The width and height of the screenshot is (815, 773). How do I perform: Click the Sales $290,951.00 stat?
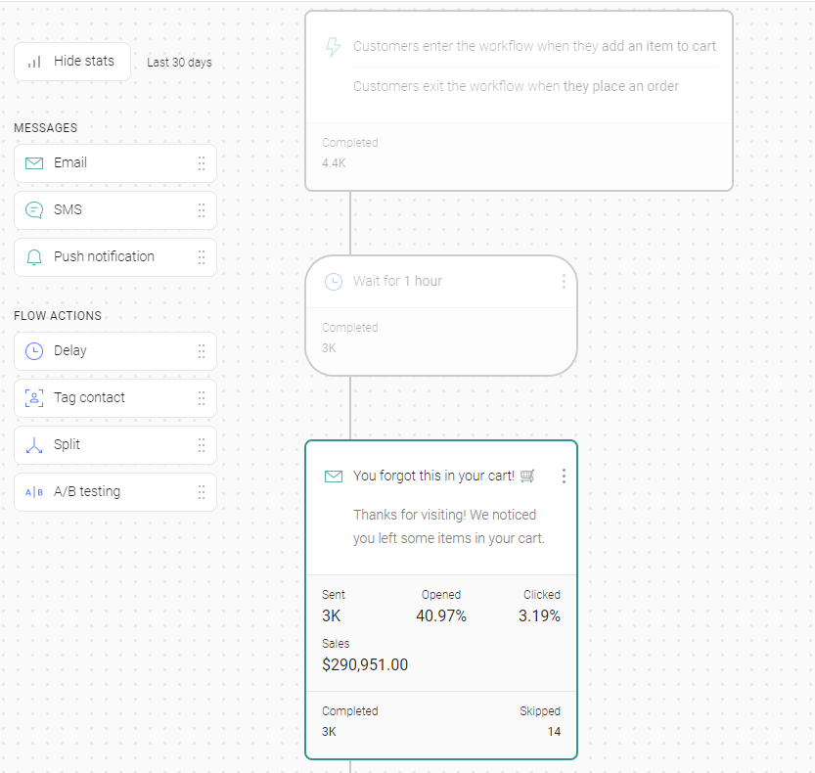click(365, 665)
